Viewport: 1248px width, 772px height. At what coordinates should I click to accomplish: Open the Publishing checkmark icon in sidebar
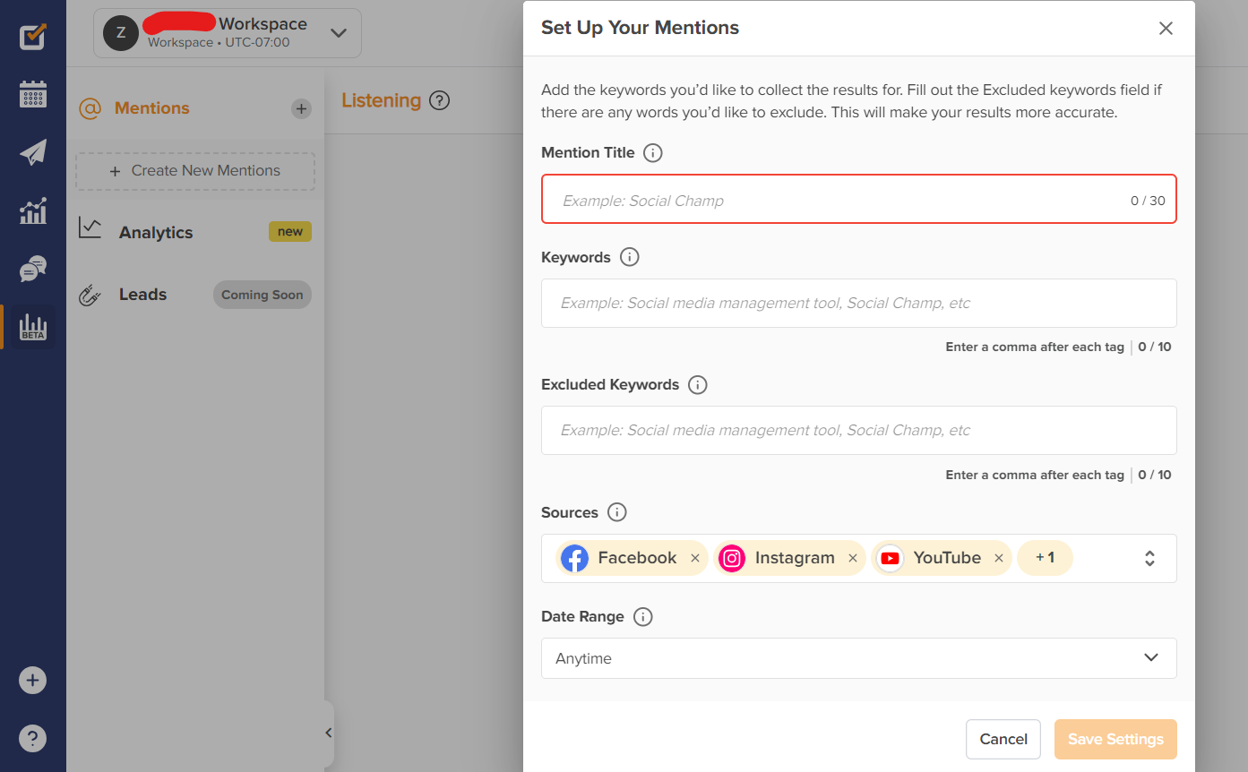click(32, 36)
